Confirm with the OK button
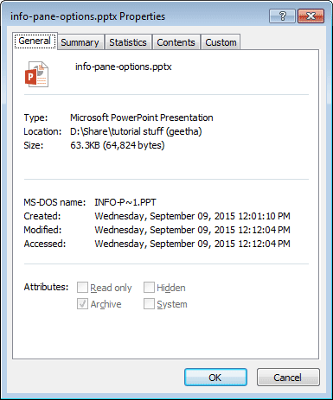Viewport: 333px width, 400px height. pos(215,377)
